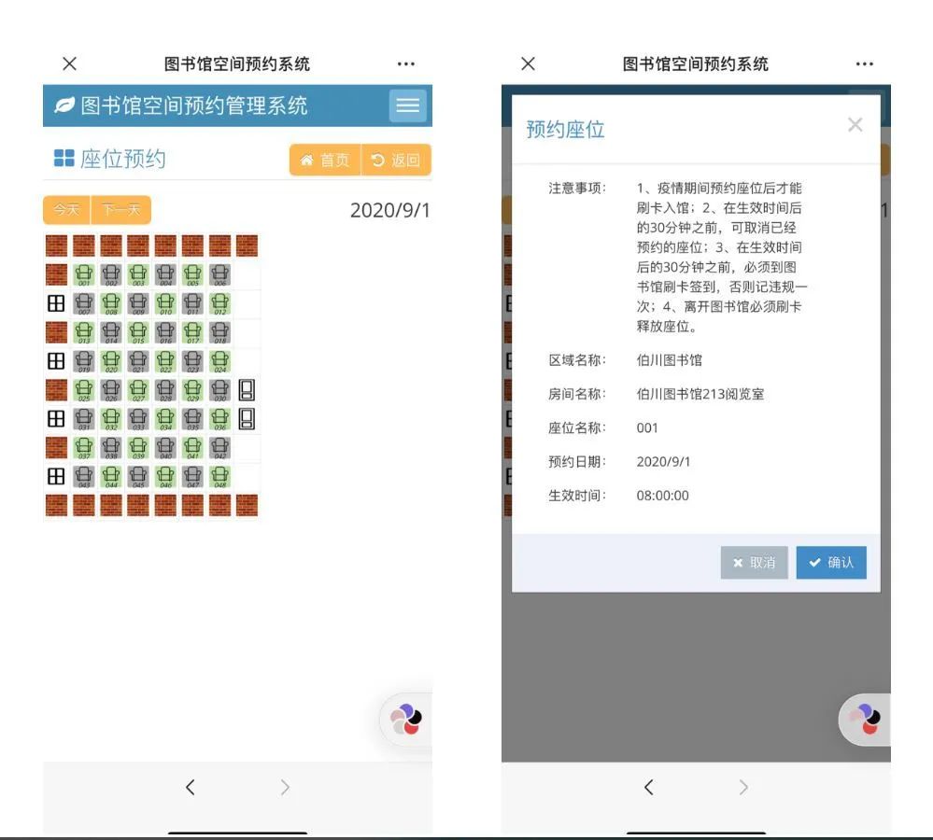Click seat icon 044

point(111,475)
